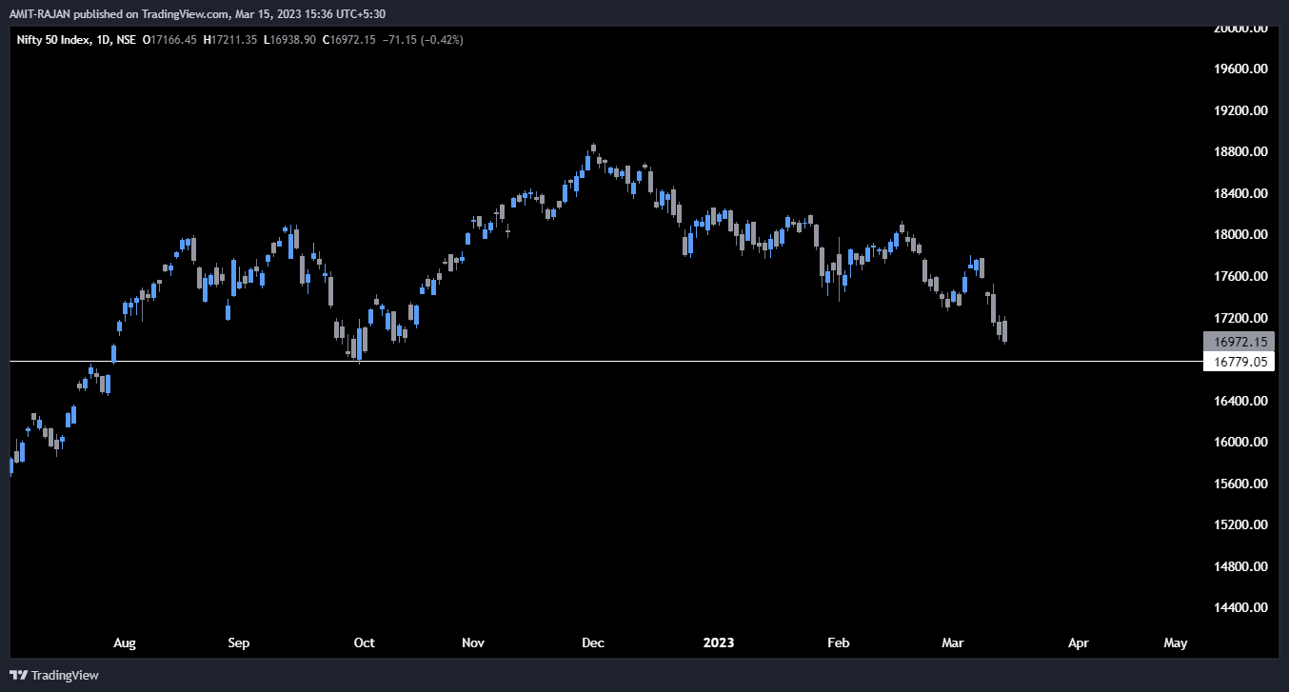Click the Mar label on time axis
This screenshot has width=1289, height=692.
tap(953, 643)
